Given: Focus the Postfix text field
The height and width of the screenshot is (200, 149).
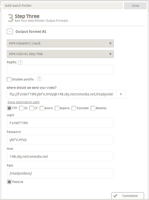Looking at the screenshot, I should 60,70.
